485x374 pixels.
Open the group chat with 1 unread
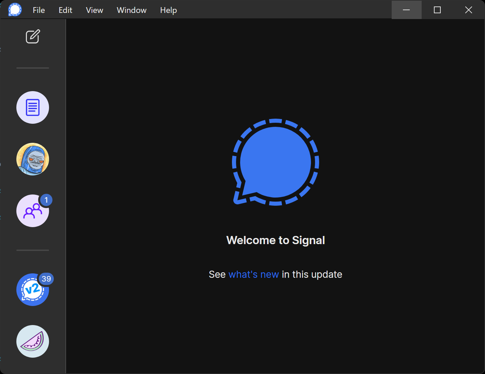tap(33, 211)
